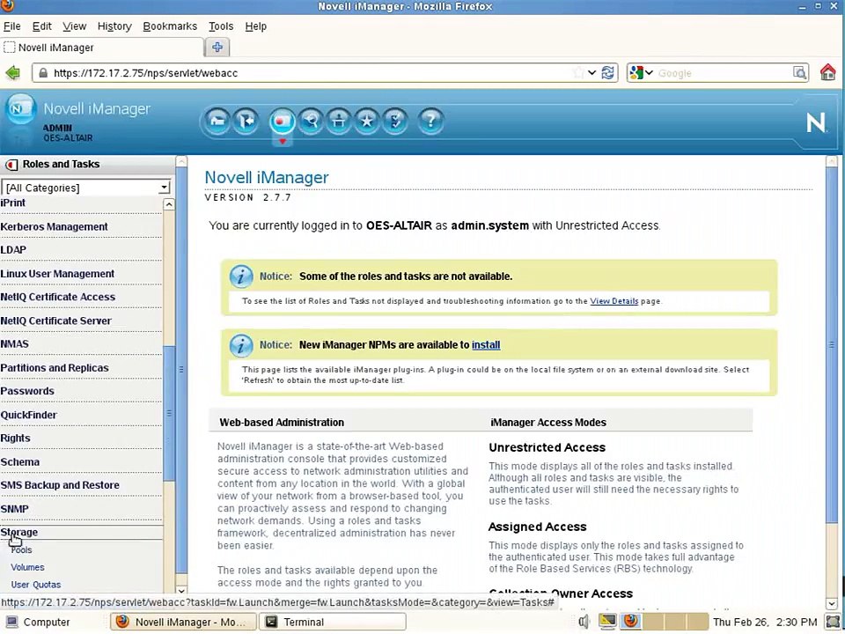Viewport: 845px width, 634px height.
Task: Follow the install link for NPMs
Action: [x=486, y=345]
